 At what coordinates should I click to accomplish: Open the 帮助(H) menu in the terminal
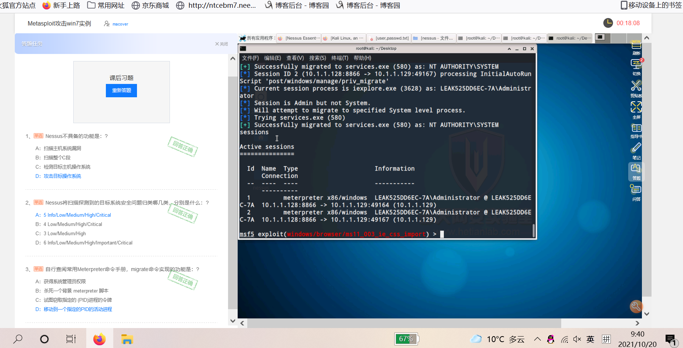click(362, 58)
